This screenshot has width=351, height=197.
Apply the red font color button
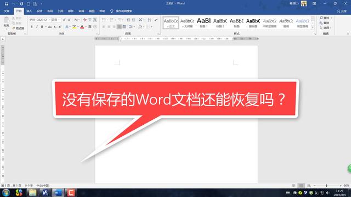[82, 27]
